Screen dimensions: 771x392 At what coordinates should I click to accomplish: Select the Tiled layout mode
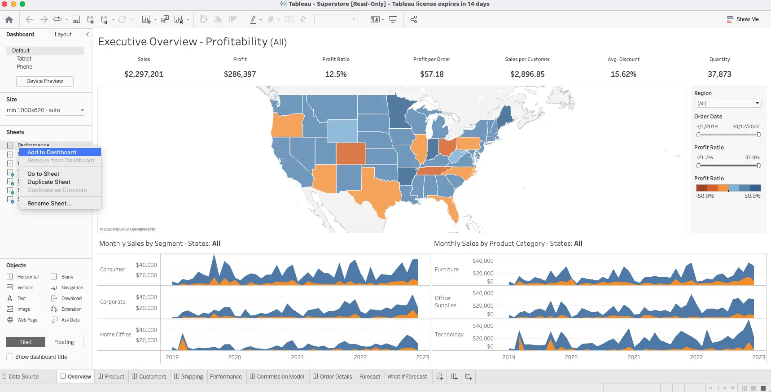pos(26,342)
